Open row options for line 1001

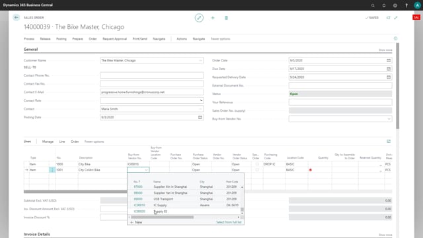tap(52, 170)
